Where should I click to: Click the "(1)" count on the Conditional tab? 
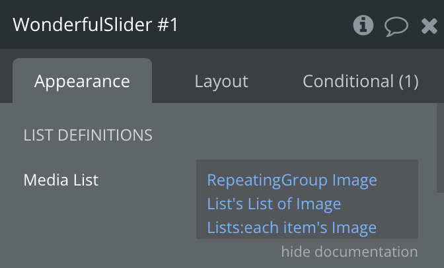[408, 81]
